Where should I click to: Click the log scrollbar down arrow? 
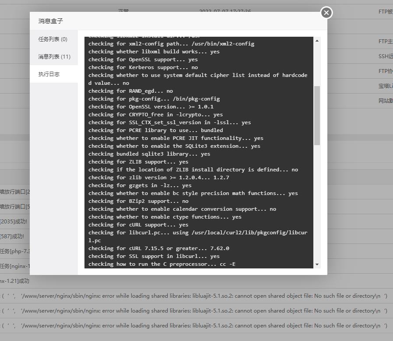pyautogui.click(x=317, y=264)
